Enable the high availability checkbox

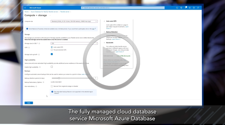[x=52, y=67]
